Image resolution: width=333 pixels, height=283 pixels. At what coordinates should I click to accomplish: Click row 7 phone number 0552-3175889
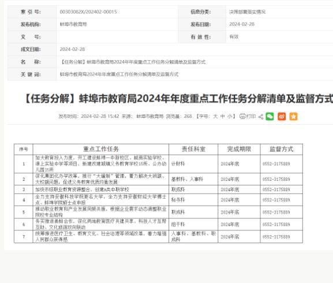tap(276, 237)
